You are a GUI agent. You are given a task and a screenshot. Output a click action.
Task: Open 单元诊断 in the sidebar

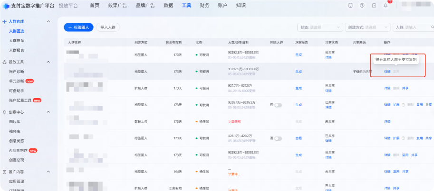pos(17,81)
